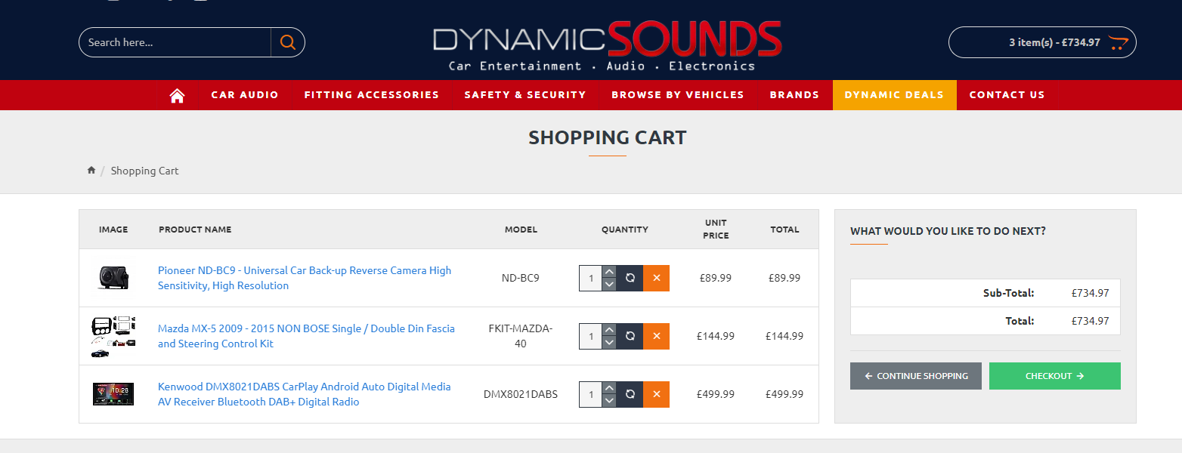The height and width of the screenshot is (453, 1182).
Task: Open Kenwood DMX8021DABS product link
Action: [x=304, y=394]
